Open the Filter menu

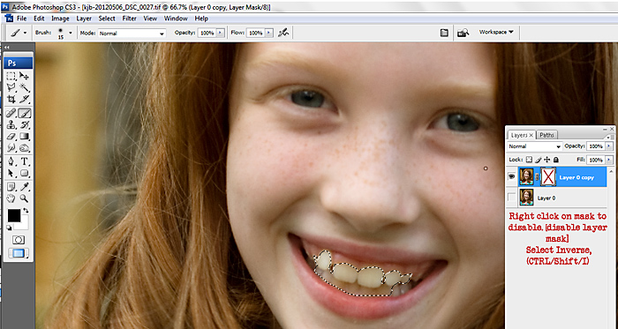(129, 19)
